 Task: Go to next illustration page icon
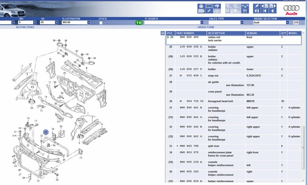273,6
